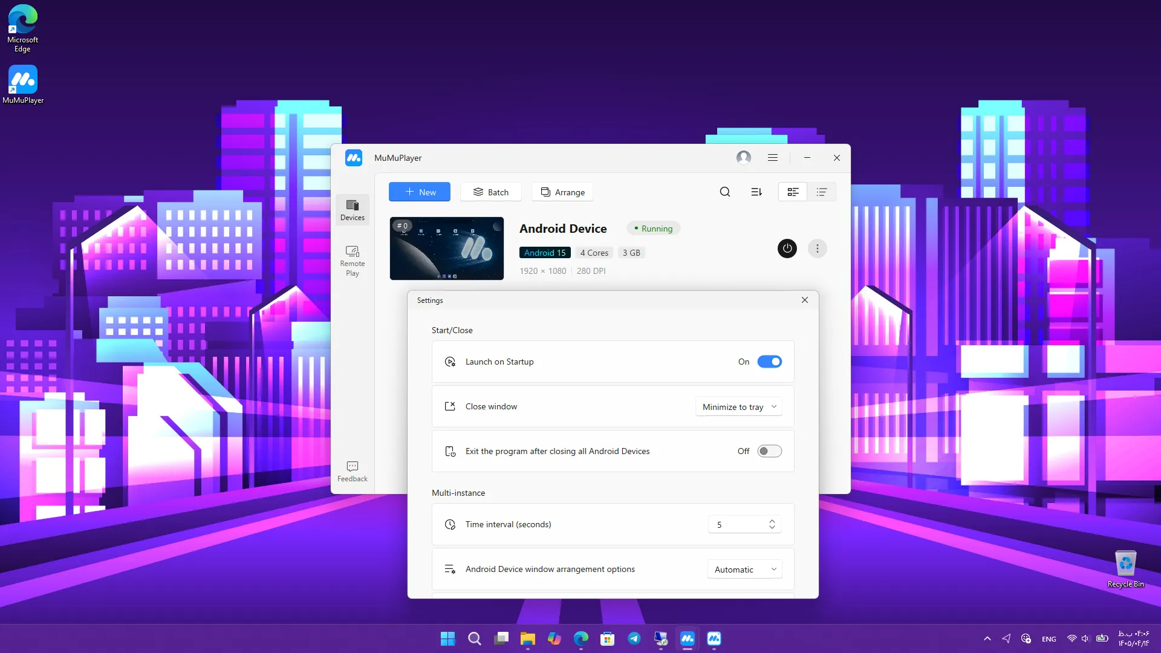Expand the Close window dropdown
Viewport: 1161px width, 653px height.
[739, 407]
